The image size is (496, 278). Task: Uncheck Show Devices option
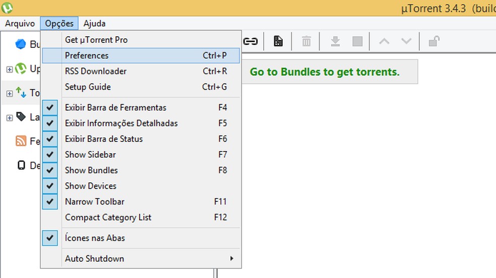click(141, 186)
